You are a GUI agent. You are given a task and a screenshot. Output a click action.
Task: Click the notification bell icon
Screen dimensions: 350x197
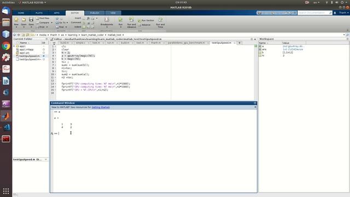click(335, 13)
